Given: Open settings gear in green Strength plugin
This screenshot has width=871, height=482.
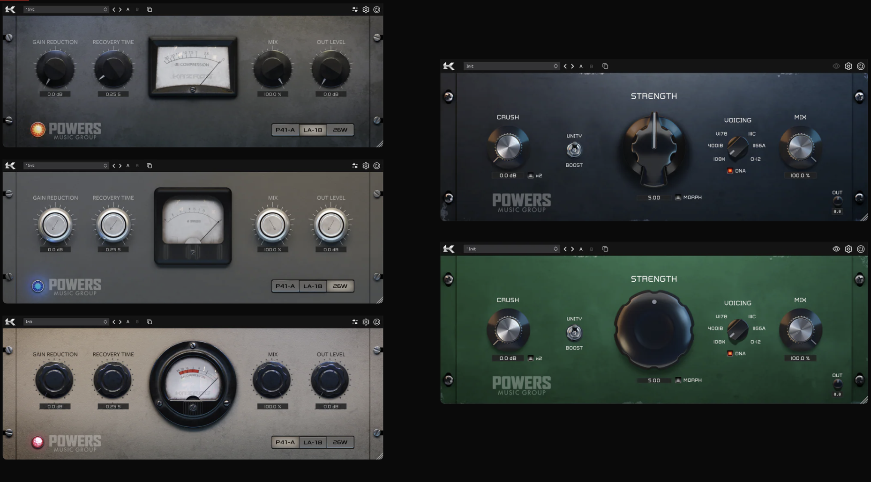Looking at the screenshot, I should pos(848,249).
